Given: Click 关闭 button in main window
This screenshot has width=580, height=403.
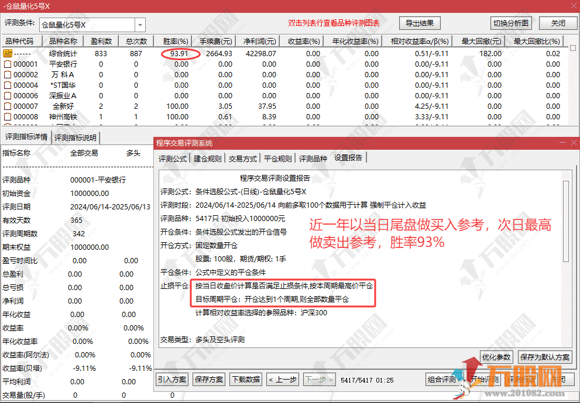Looking at the screenshot, I should (x=558, y=23).
